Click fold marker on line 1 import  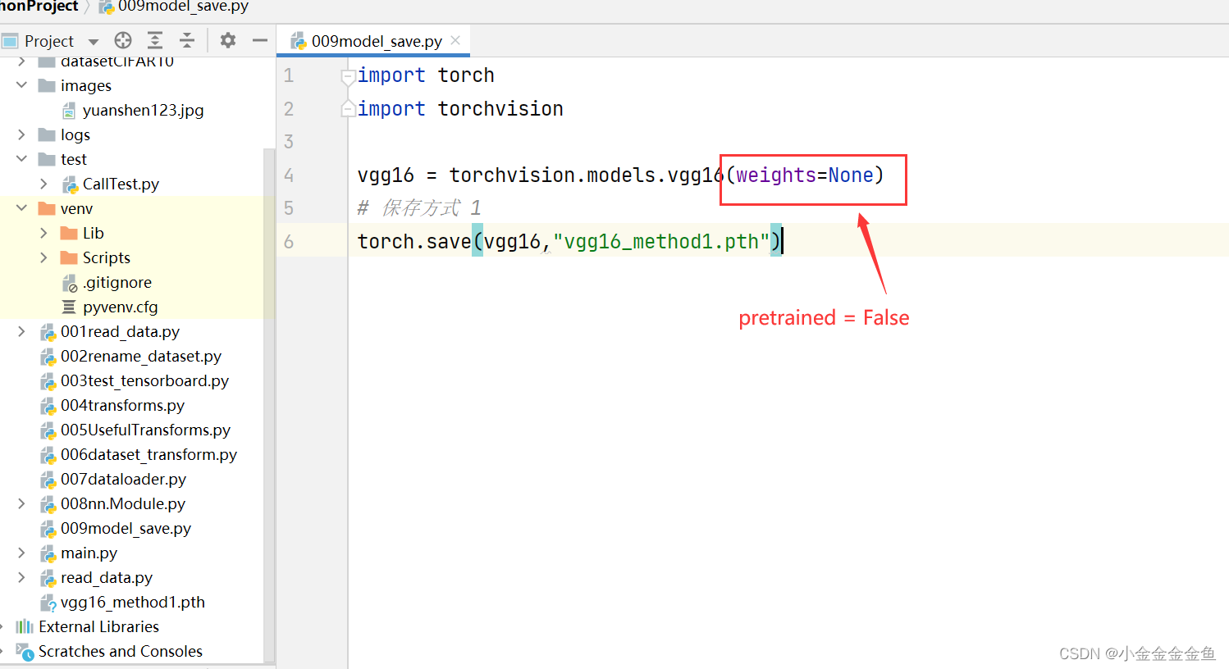pos(348,76)
